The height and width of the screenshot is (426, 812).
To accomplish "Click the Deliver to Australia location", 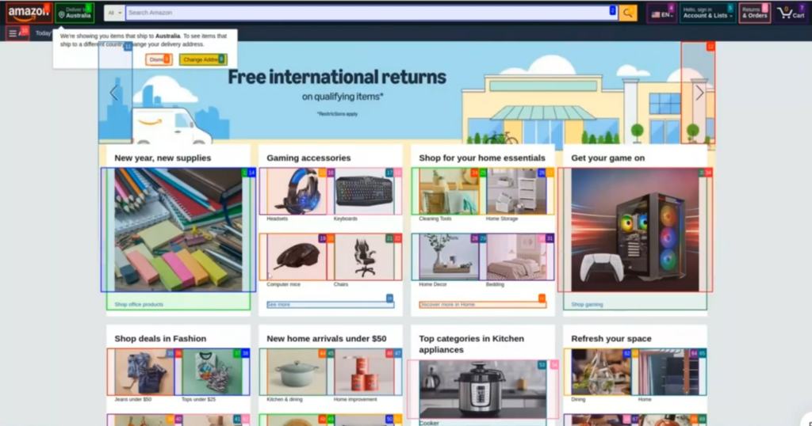I will coord(75,13).
